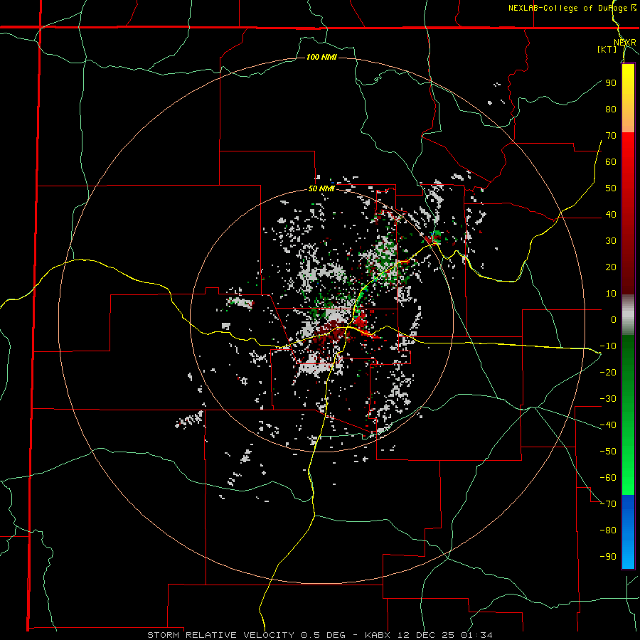Click the -10 value on velocity scale
This screenshot has width=640, height=640.
[608, 346]
